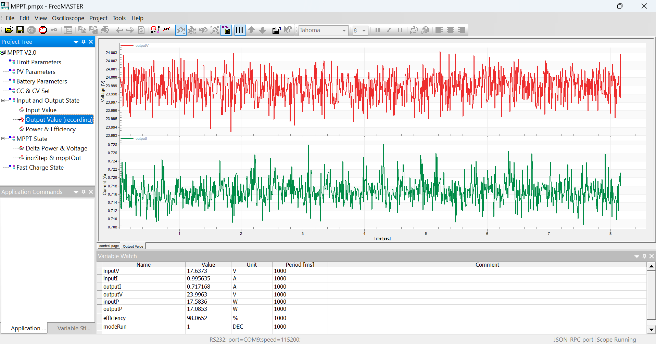656x344 pixels.
Task: Save project using the floppy disk icon
Action: tap(20, 30)
